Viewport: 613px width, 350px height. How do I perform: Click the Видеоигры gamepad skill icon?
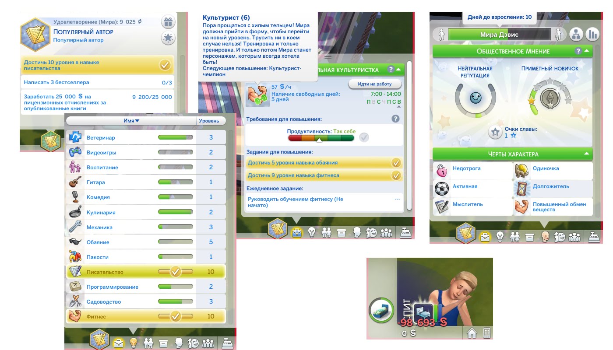(x=76, y=152)
